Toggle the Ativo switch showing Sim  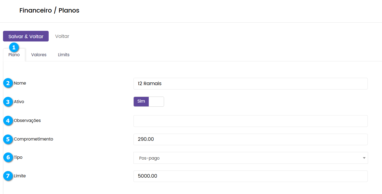(x=148, y=102)
